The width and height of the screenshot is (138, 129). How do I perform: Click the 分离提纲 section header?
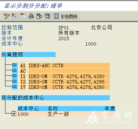28,55
